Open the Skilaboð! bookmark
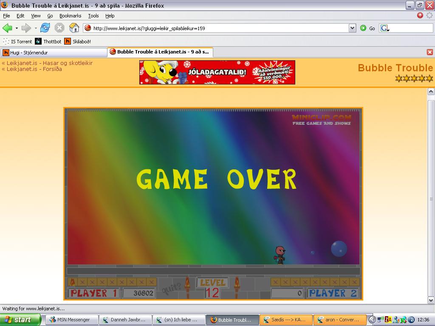 [x=78, y=42]
